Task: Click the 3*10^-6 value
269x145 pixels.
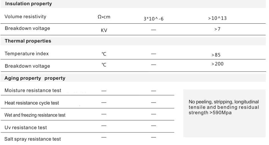Action: (154, 19)
